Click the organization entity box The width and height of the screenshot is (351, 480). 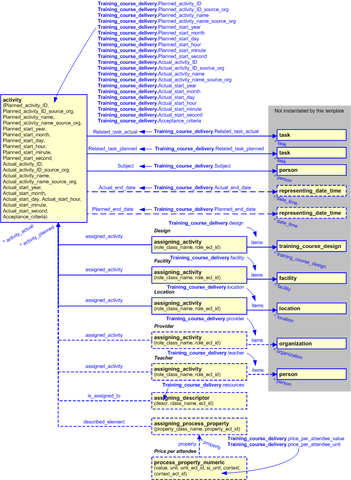click(x=312, y=344)
